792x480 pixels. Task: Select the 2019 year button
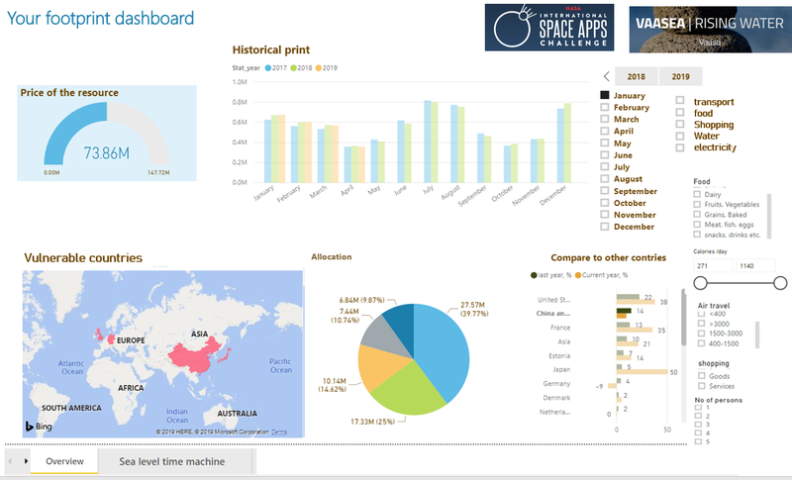point(680,76)
